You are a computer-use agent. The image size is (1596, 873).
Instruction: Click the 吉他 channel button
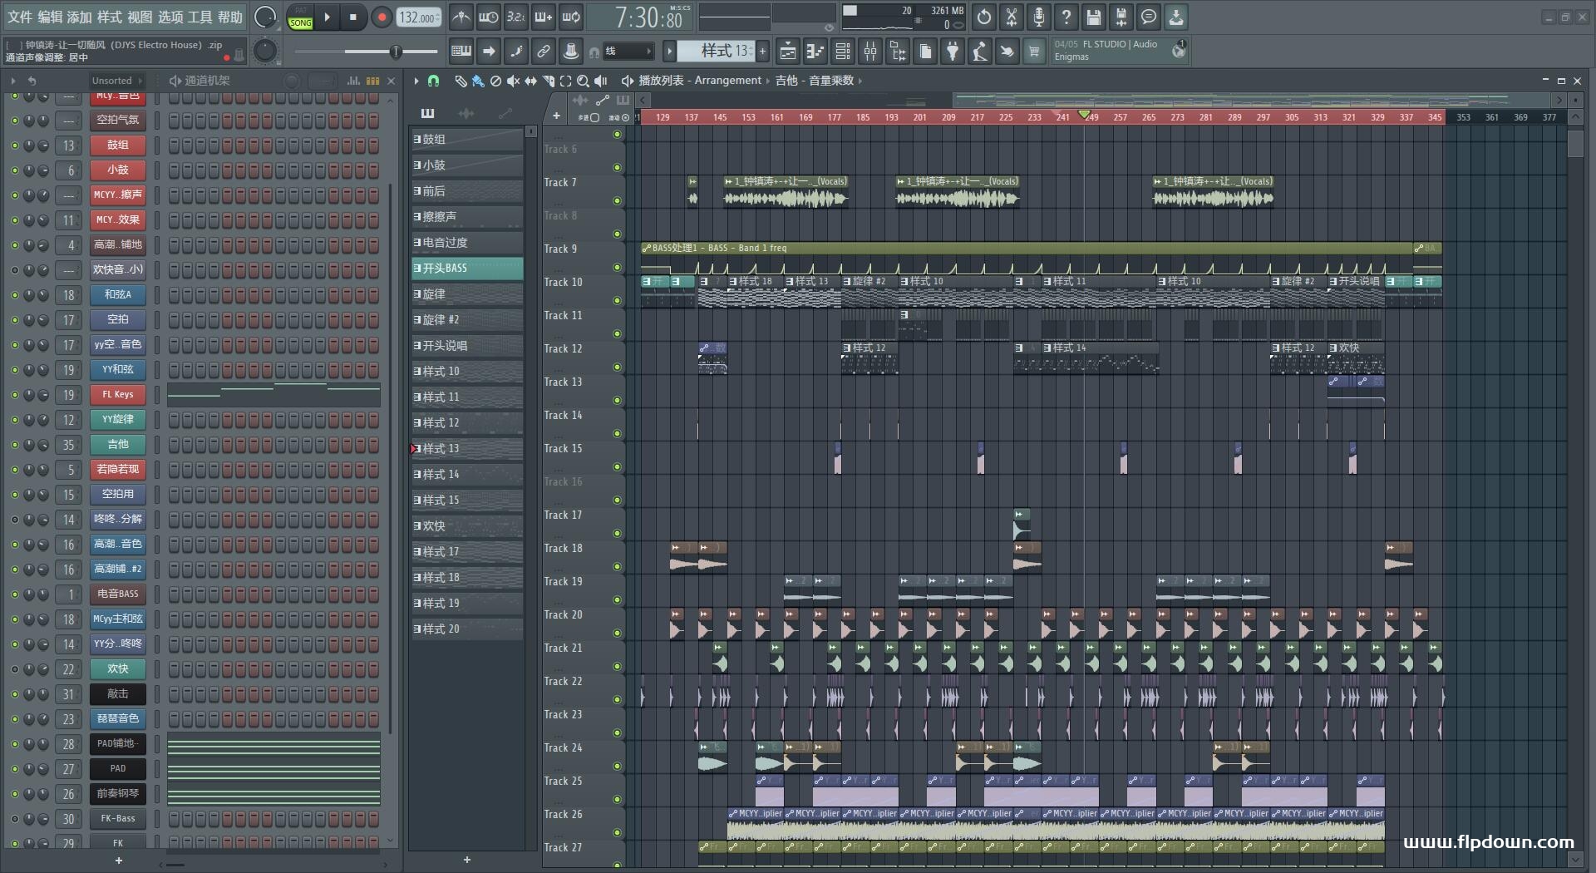(x=118, y=444)
